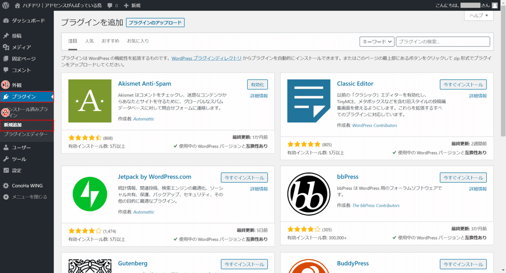The height and width of the screenshot is (273, 506).
Task: Click The bbPress Contributors author link
Action: click(376, 205)
